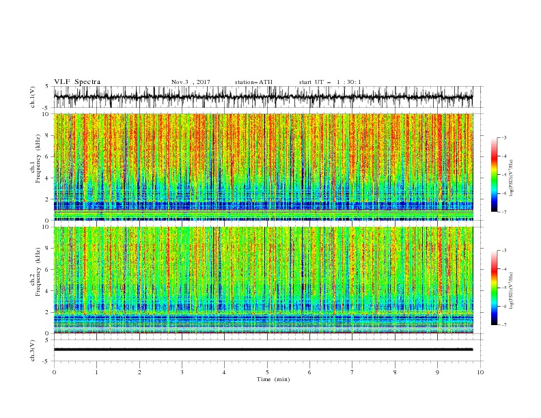
Task: Click the "6" kHz tick on ch.1 axis
Action: (x=47, y=157)
